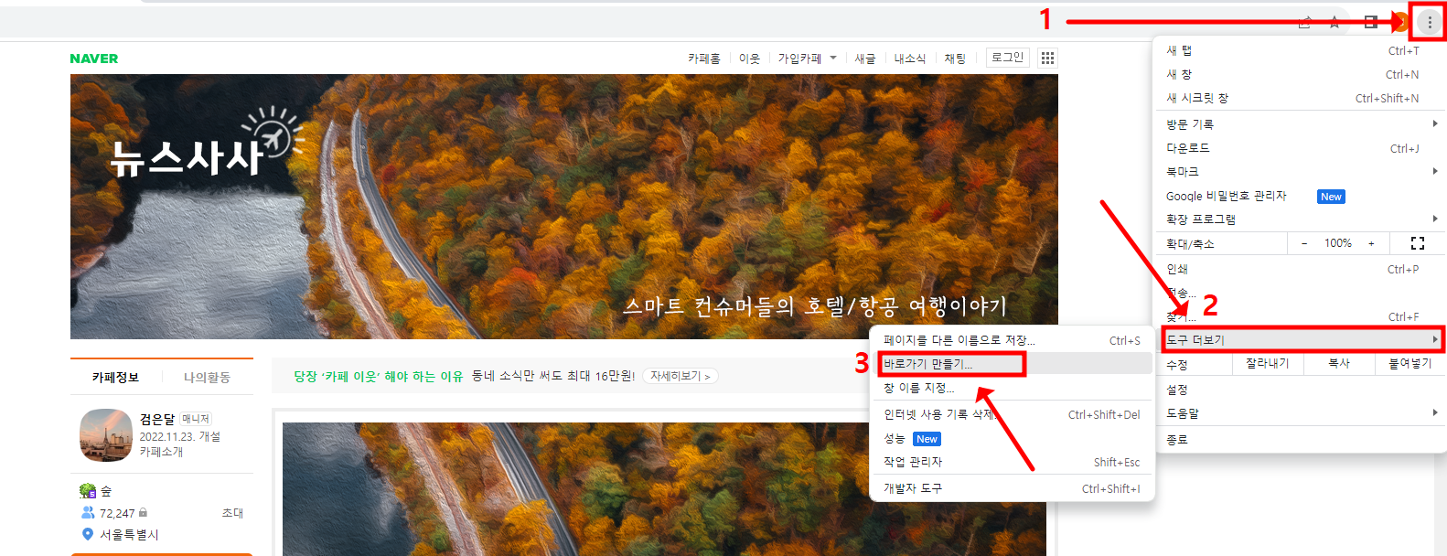Open 가입카페 dropdown
The width and height of the screenshot is (1447, 556).
[807, 58]
